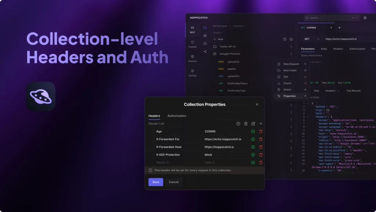Open the Body request tab
Screen dimensions: 376x212
click(x=324, y=49)
